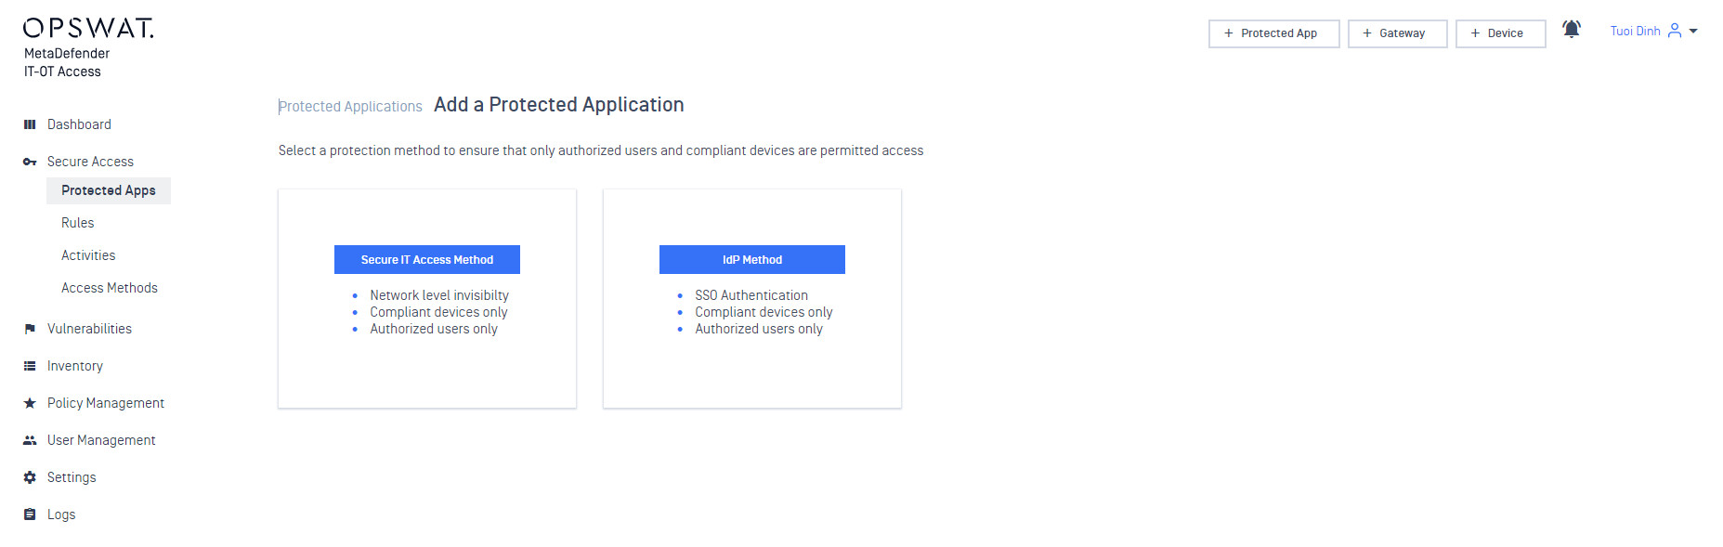Image resolution: width=1723 pixels, height=547 pixels.
Task: Click the Settings gear icon
Action: (30, 477)
